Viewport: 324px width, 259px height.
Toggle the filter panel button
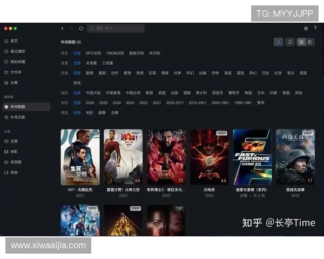pos(278,42)
